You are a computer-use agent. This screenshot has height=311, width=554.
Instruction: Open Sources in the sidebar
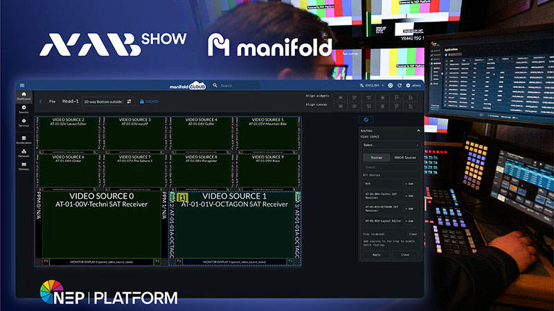pyautogui.click(x=24, y=109)
